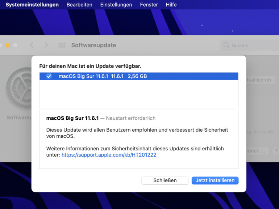
Task: Select the 2,56 GB size text
Action: click(x=137, y=76)
